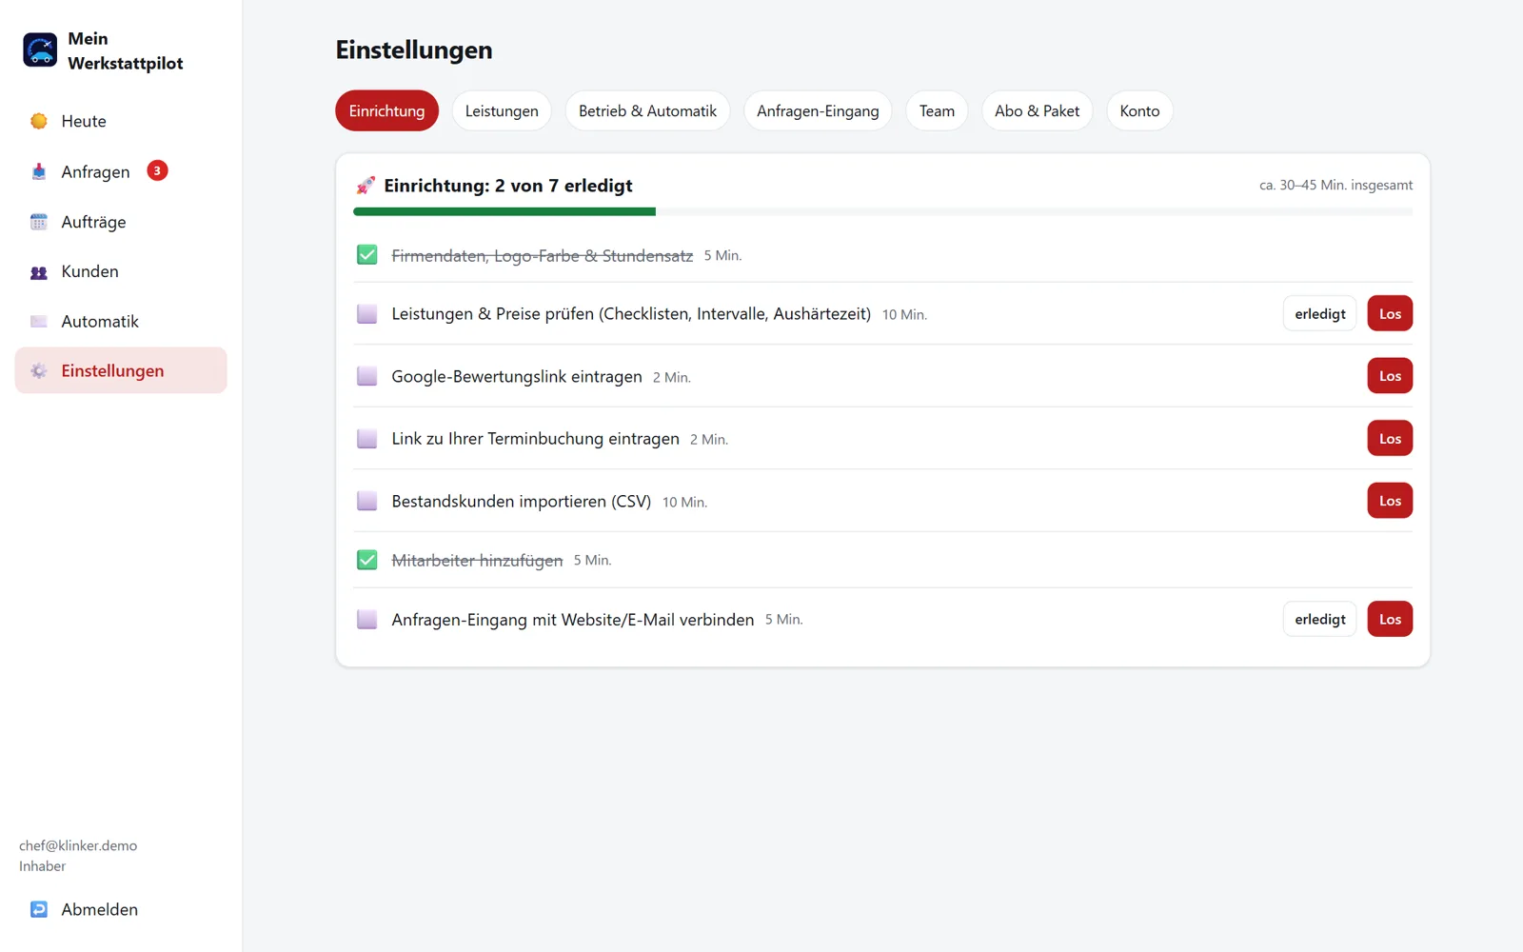The image size is (1523, 952).
Task: Click Abmelden to log out
Action: point(121,909)
